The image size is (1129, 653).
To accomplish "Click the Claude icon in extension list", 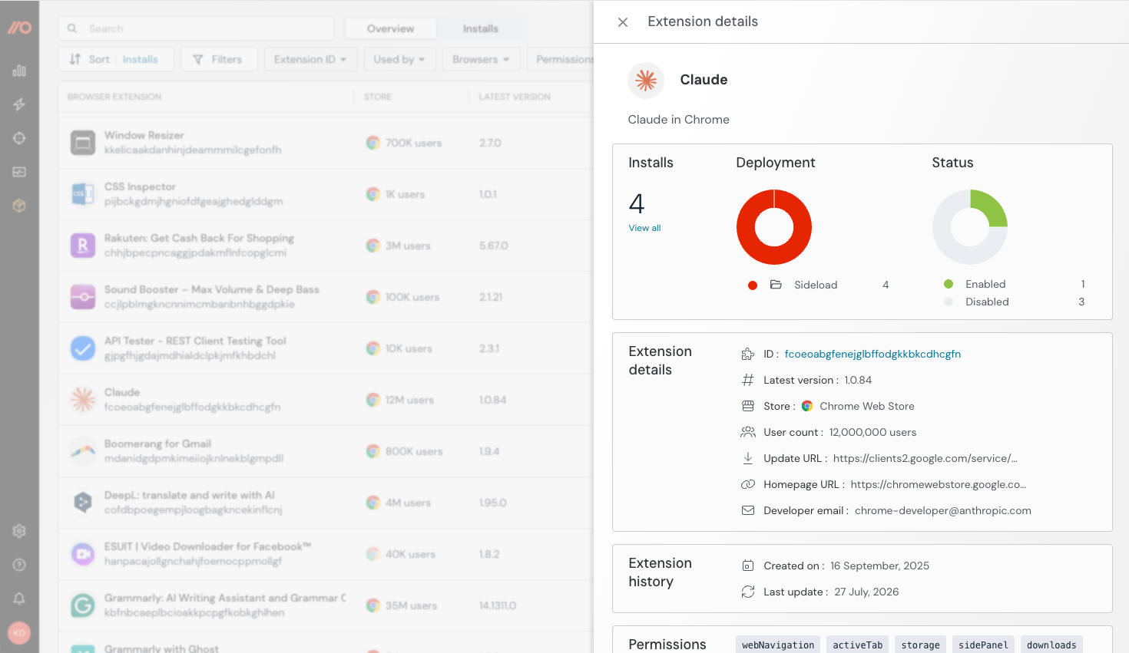I will tap(83, 400).
